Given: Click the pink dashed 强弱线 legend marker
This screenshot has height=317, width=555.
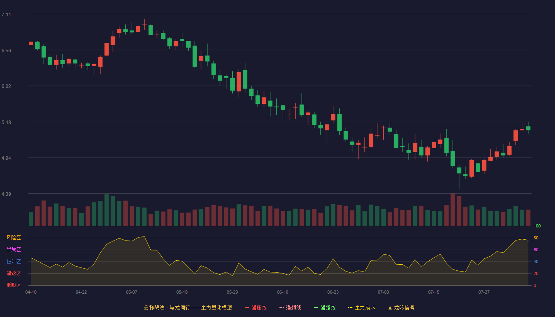Looking at the screenshot, I should pos(281,307).
